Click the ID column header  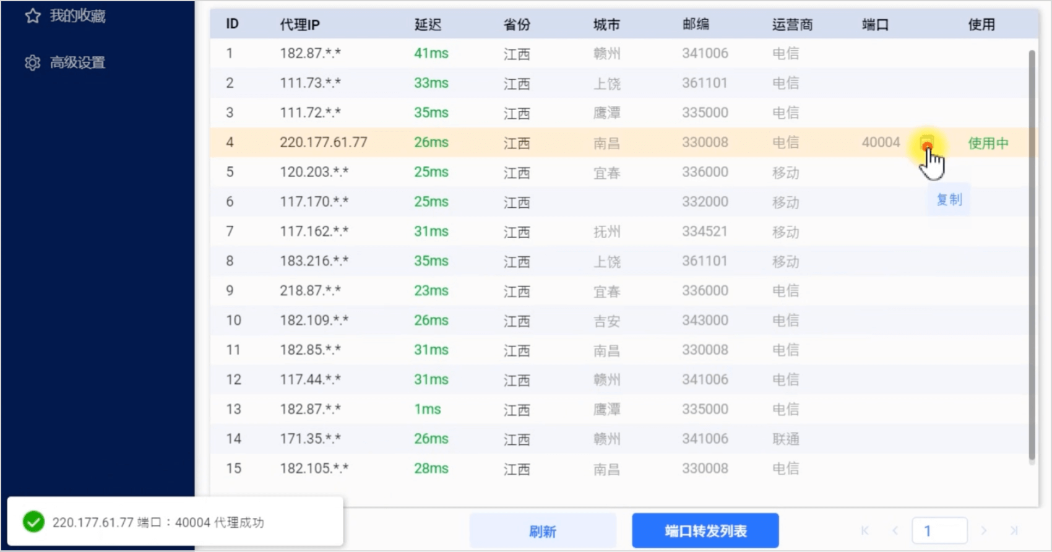[x=232, y=24]
